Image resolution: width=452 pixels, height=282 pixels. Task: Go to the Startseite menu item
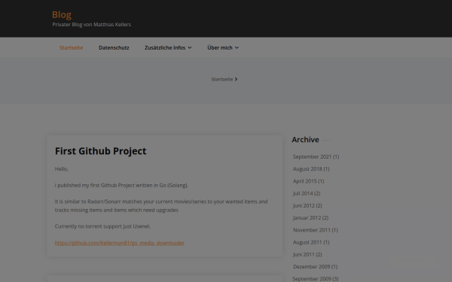point(72,48)
